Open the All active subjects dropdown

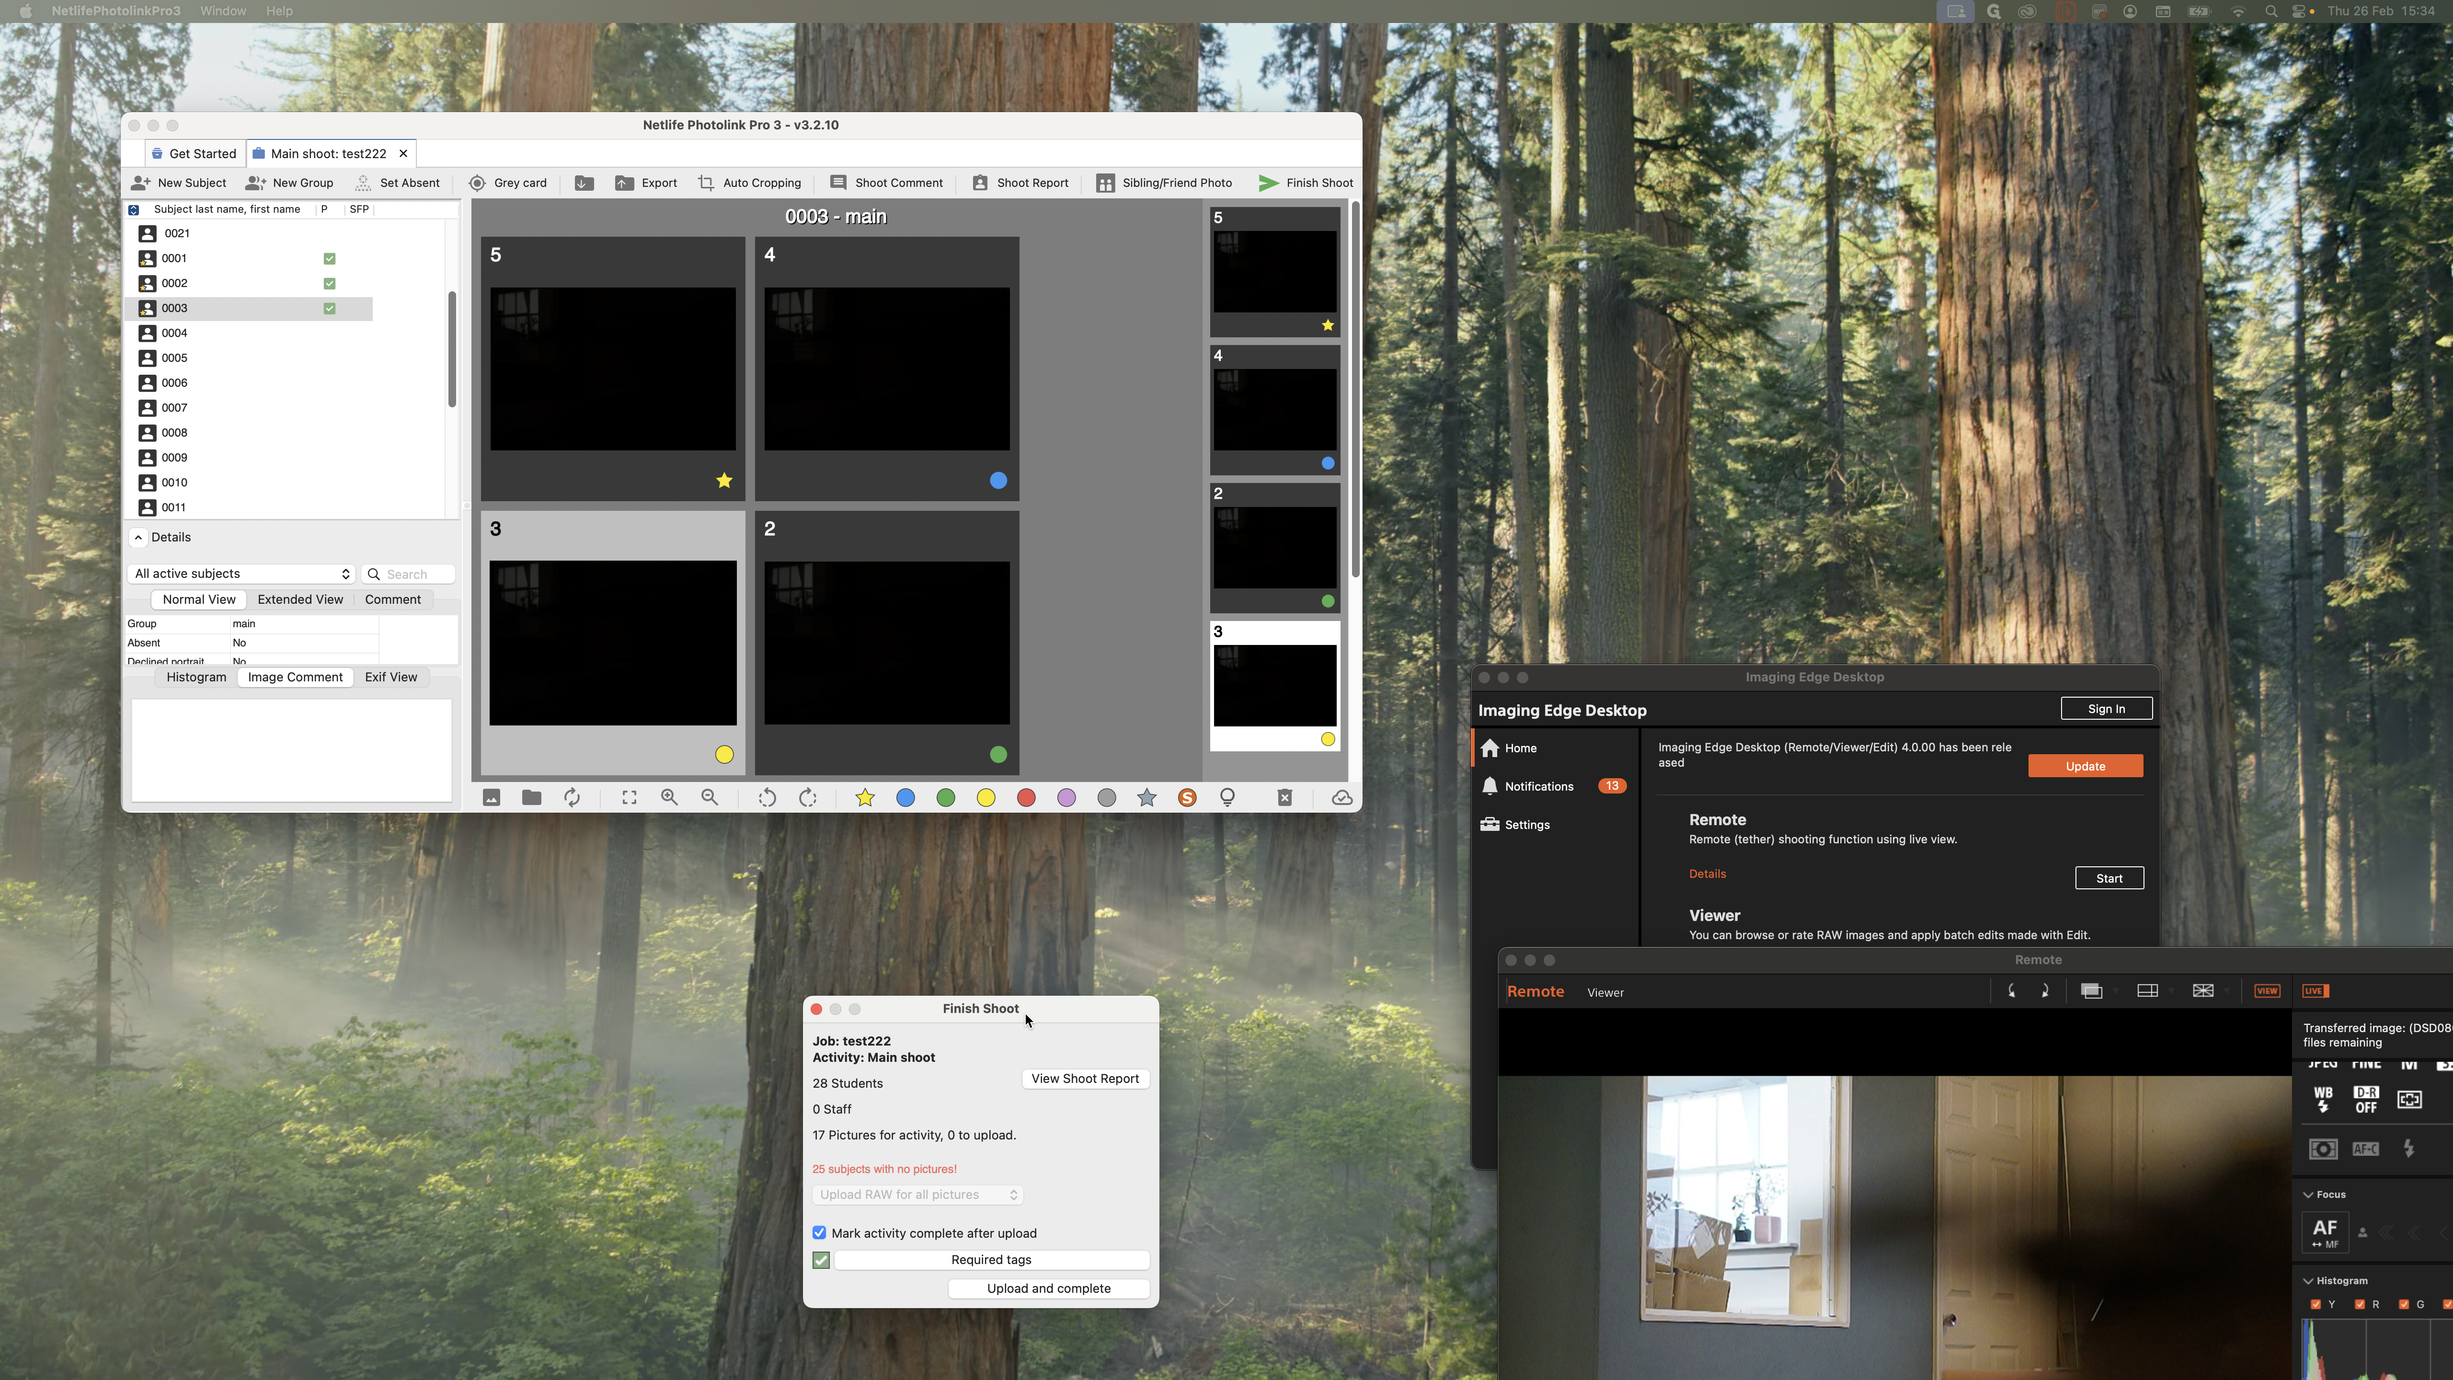[241, 574]
